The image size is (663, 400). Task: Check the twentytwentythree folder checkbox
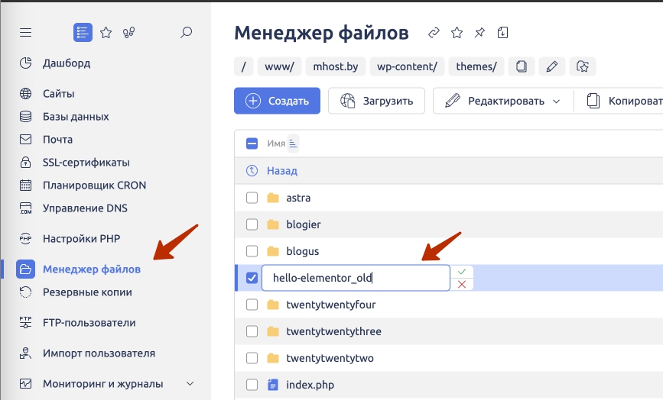[252, 331]
